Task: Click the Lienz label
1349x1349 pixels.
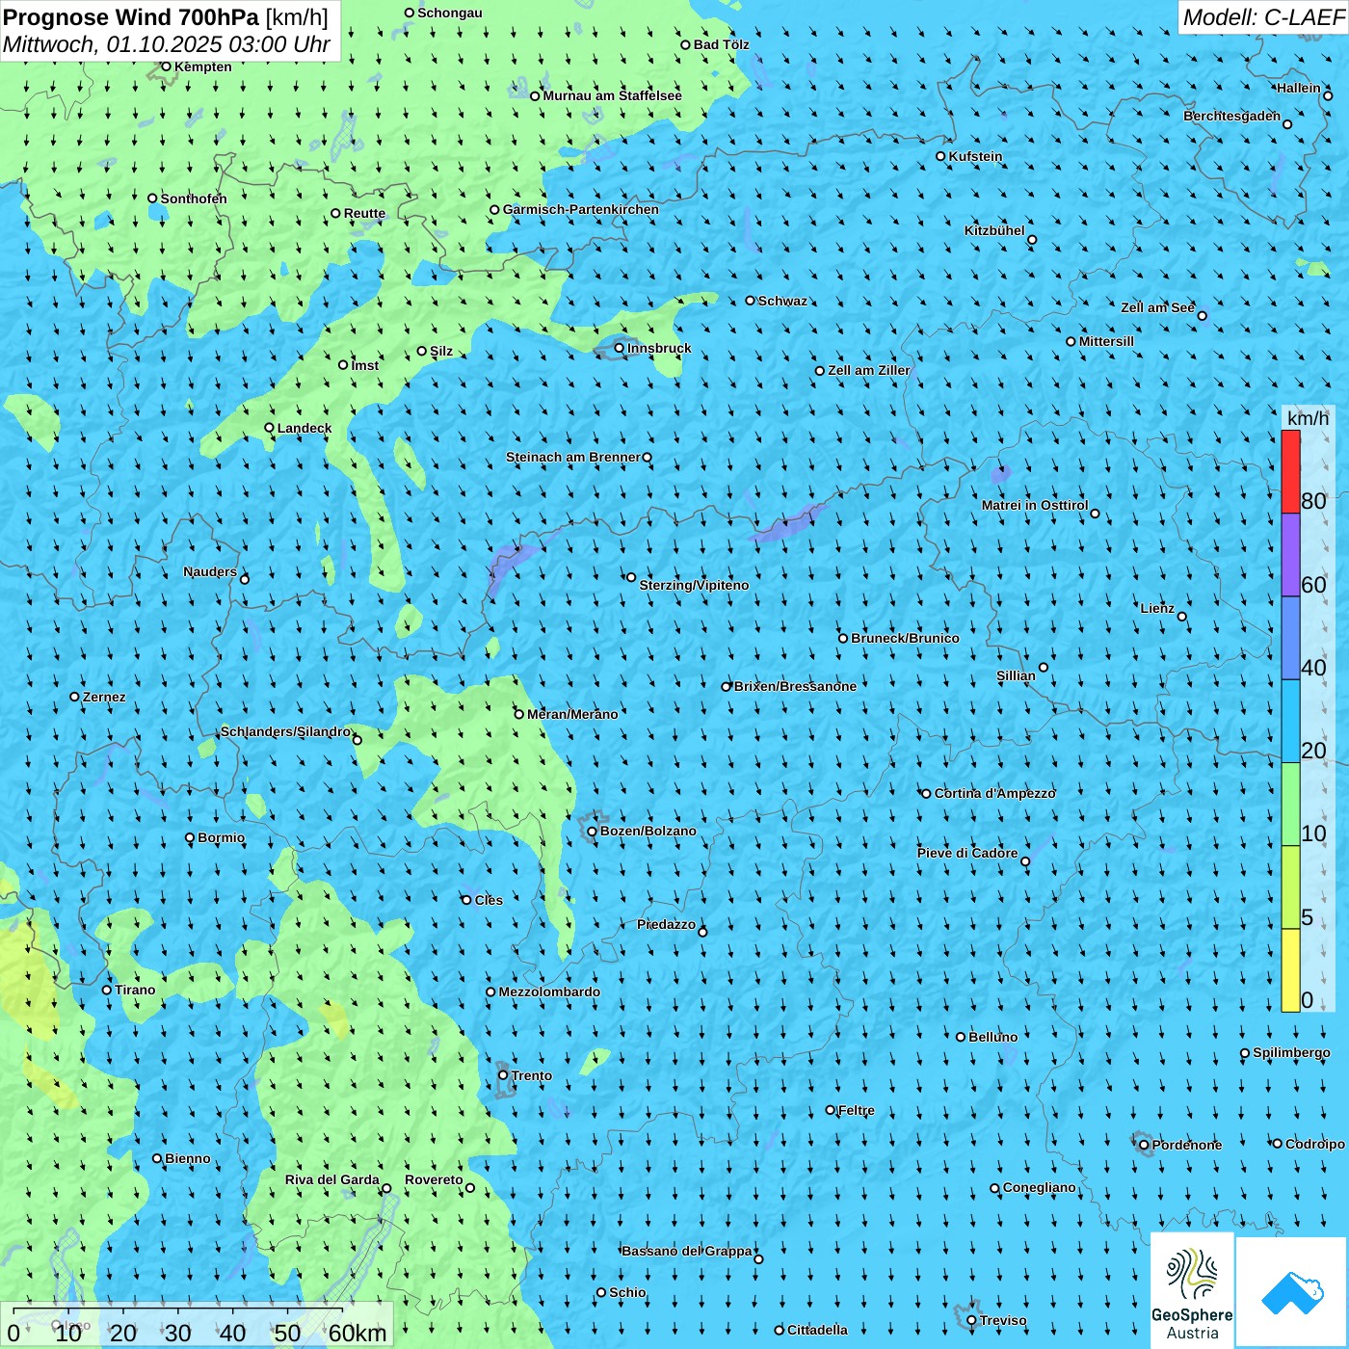Action: 1157,608
